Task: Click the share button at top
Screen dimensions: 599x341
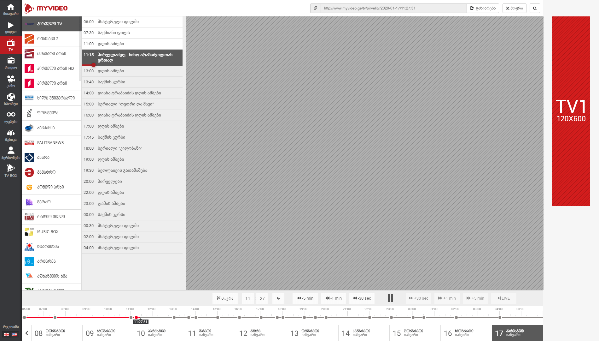Action: pyautogui.click(x=483, y=8)
